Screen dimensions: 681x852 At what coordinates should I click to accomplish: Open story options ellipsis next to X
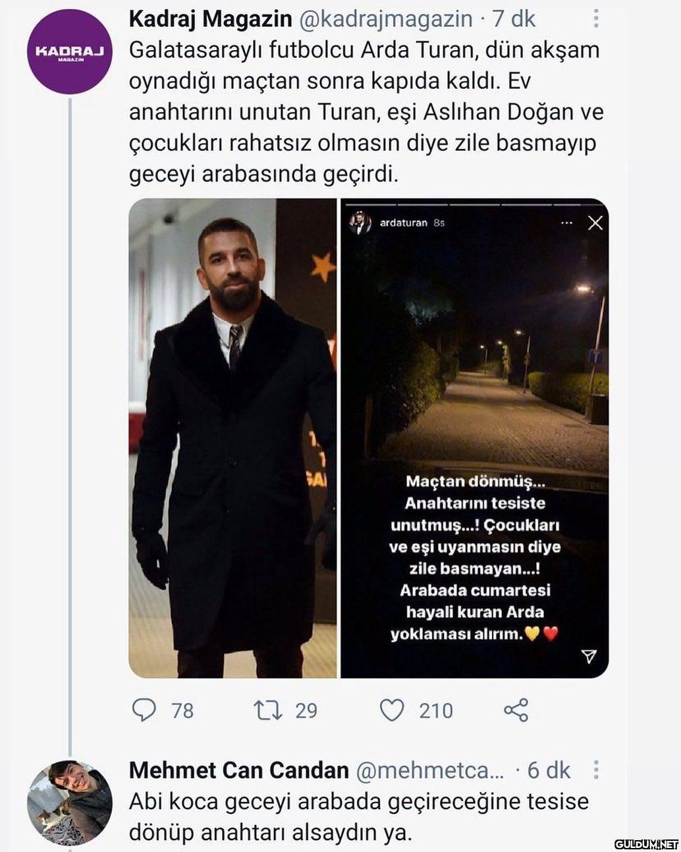pos(566,223)
